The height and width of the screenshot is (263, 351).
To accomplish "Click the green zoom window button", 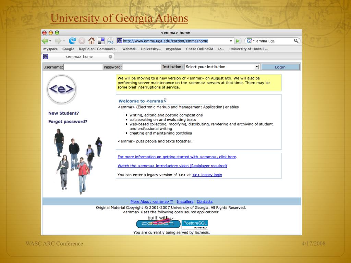I will [57, 33].
